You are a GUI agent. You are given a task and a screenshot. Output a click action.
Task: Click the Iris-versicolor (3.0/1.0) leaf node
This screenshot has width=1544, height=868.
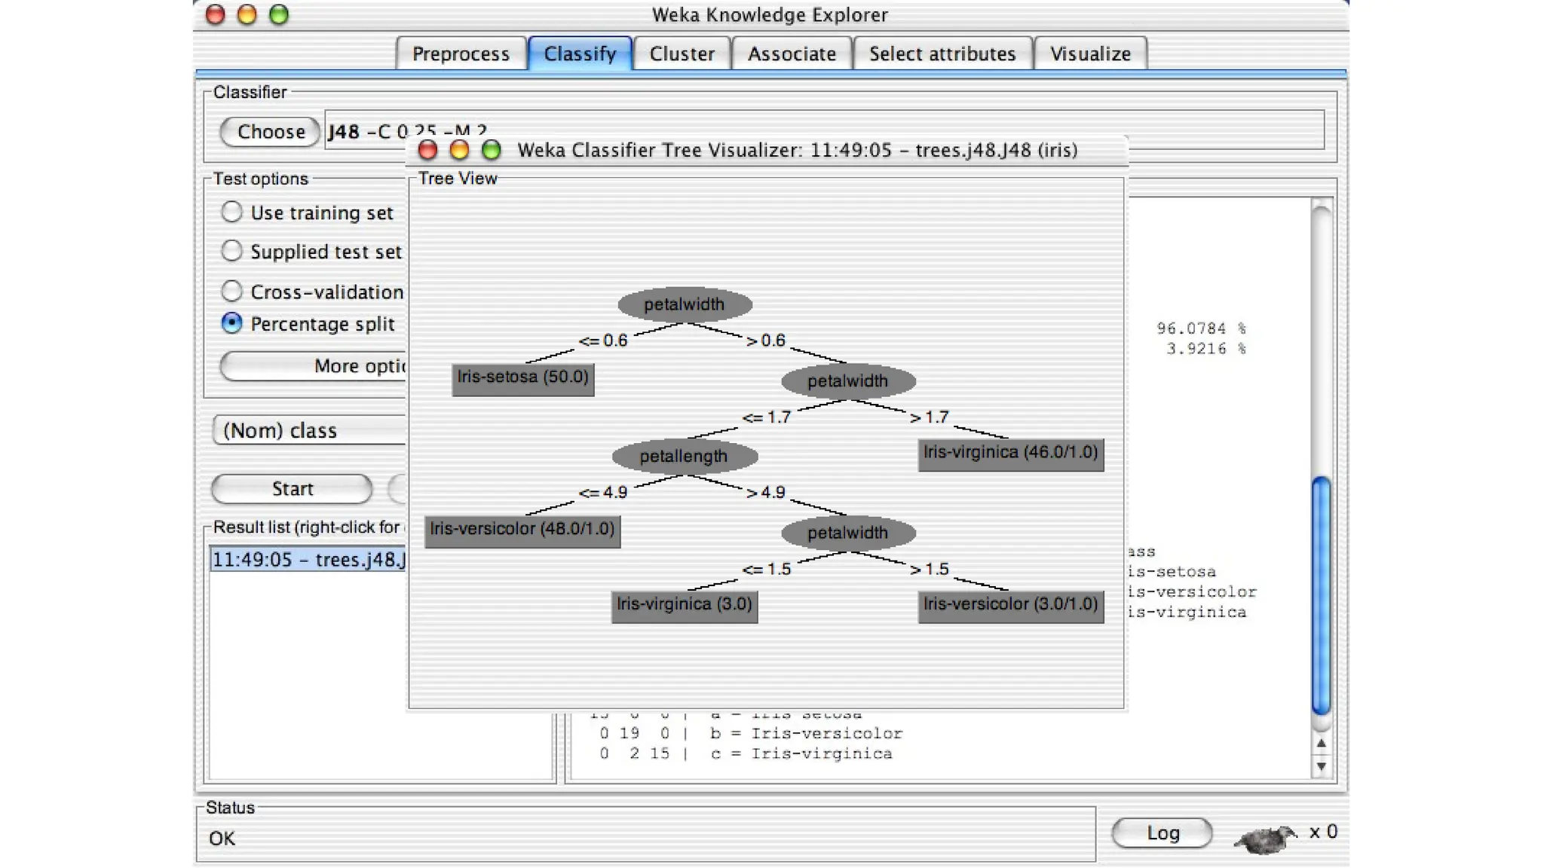coord(1010,605)
